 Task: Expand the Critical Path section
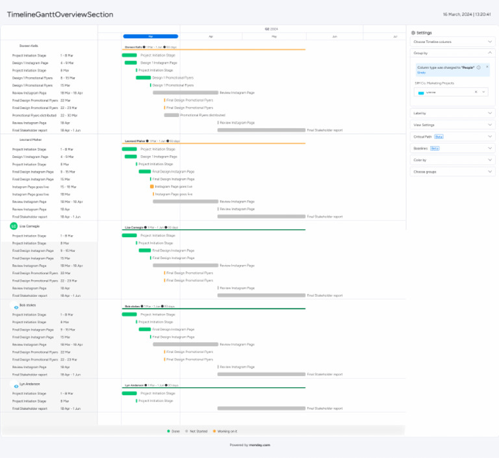point(489,136)
